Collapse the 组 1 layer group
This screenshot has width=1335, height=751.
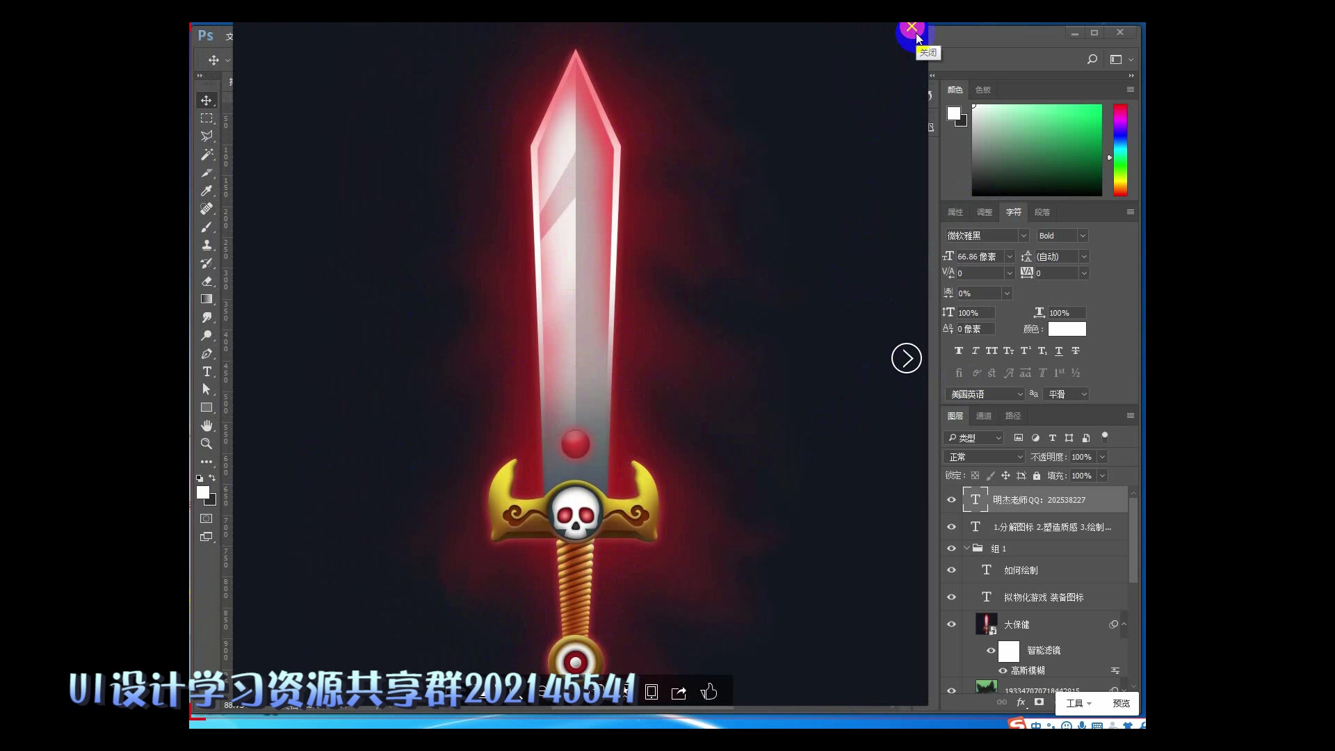point(966,549)
